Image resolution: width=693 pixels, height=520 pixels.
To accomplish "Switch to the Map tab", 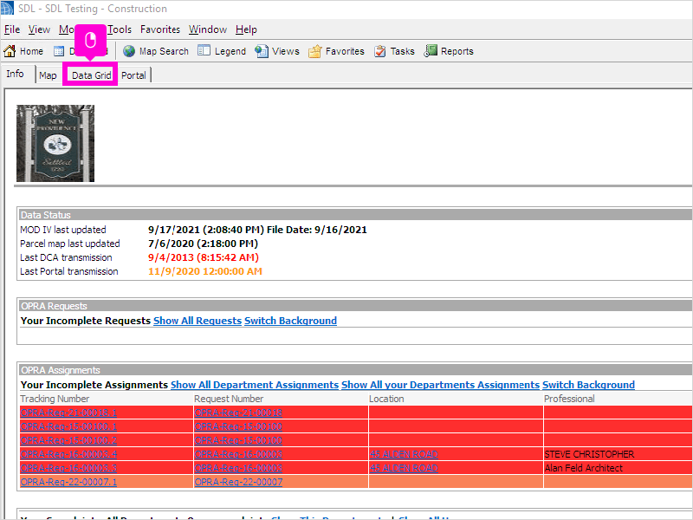I will tap(48, 75).
